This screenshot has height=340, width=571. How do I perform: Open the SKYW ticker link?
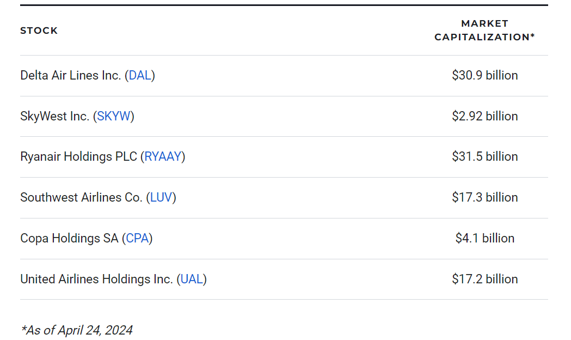point(114,116)
